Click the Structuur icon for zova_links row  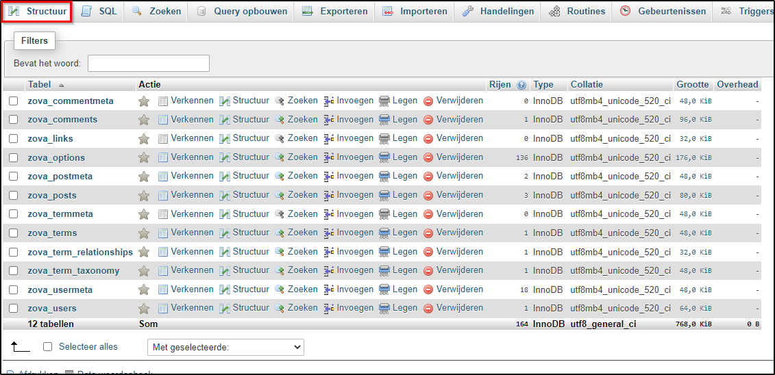pos(225,138)
